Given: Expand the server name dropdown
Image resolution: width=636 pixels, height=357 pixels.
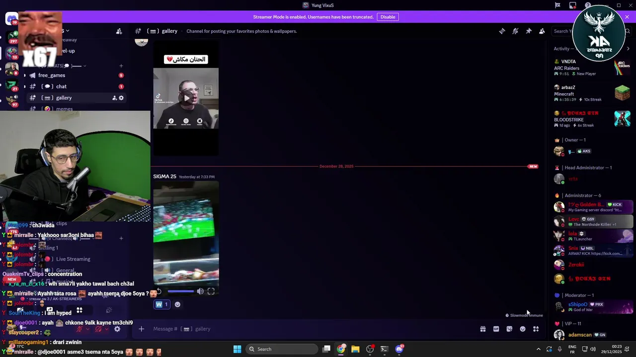Looking at the screenshot, I should pos(67,31).
